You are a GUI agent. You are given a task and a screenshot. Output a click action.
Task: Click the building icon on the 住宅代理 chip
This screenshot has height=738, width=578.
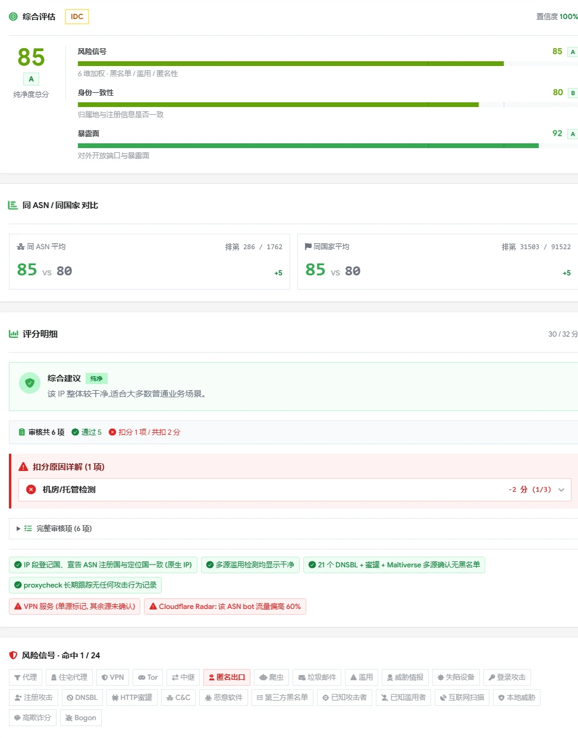click(x=54, y=677)
